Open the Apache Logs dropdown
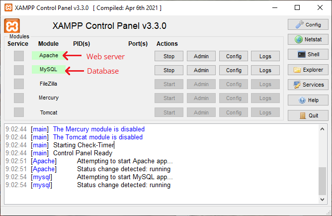 point(265,56)
